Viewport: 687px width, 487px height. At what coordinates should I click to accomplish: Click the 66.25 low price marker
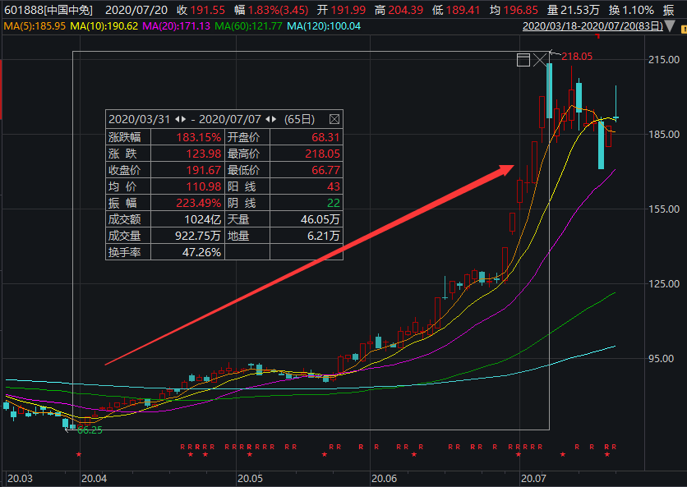click(x=89, y=430)
